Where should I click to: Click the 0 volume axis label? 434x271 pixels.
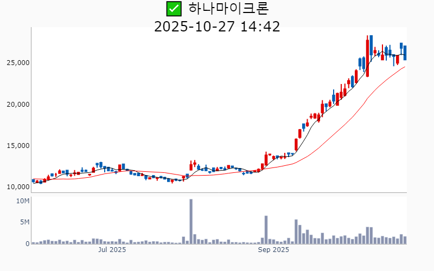[27, 244]
